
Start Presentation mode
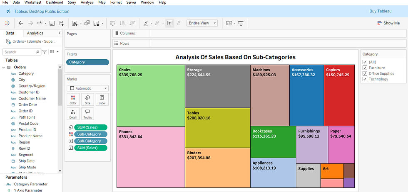(241, 23)
